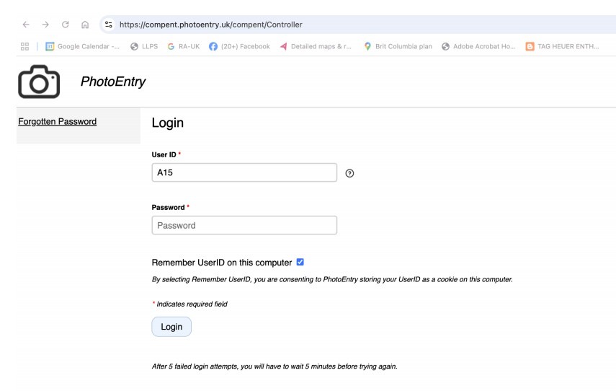Click the browser forward arrow
616x391 pixels.
pos(45,25)
